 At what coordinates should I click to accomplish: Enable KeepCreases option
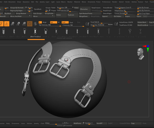[96, 8]
